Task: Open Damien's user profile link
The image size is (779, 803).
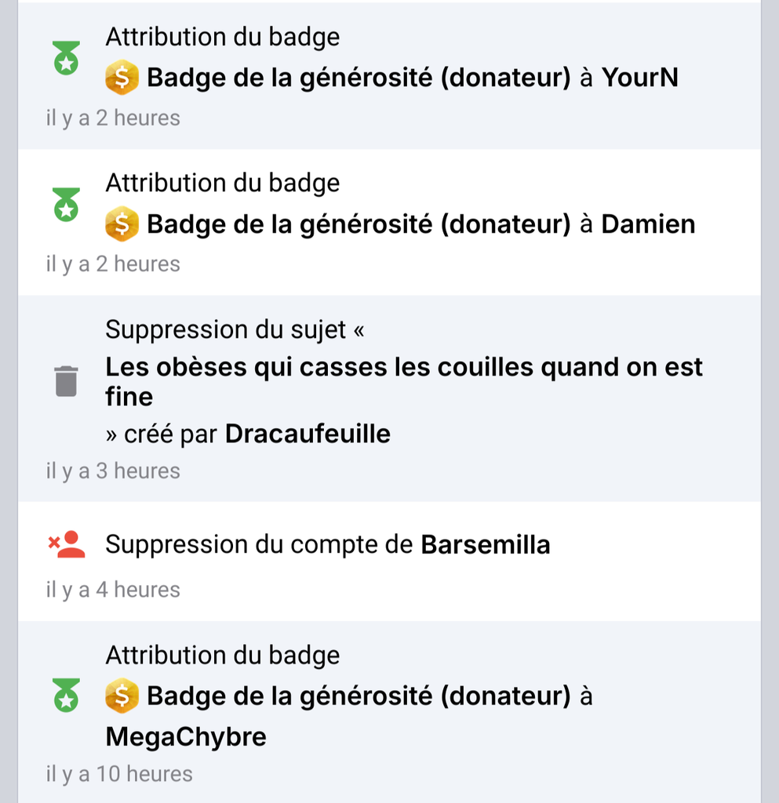Action: [x=648, y=224]
